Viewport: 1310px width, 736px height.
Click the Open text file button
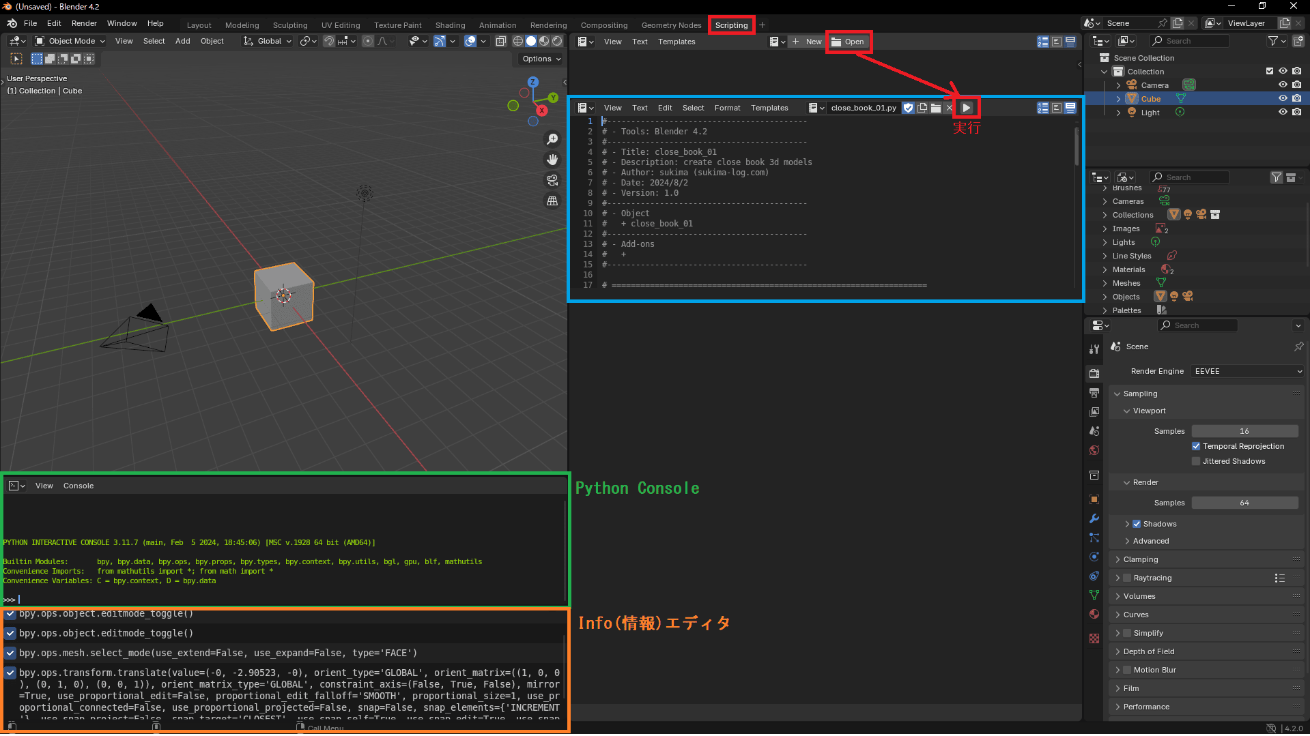[x=848, y=42]
